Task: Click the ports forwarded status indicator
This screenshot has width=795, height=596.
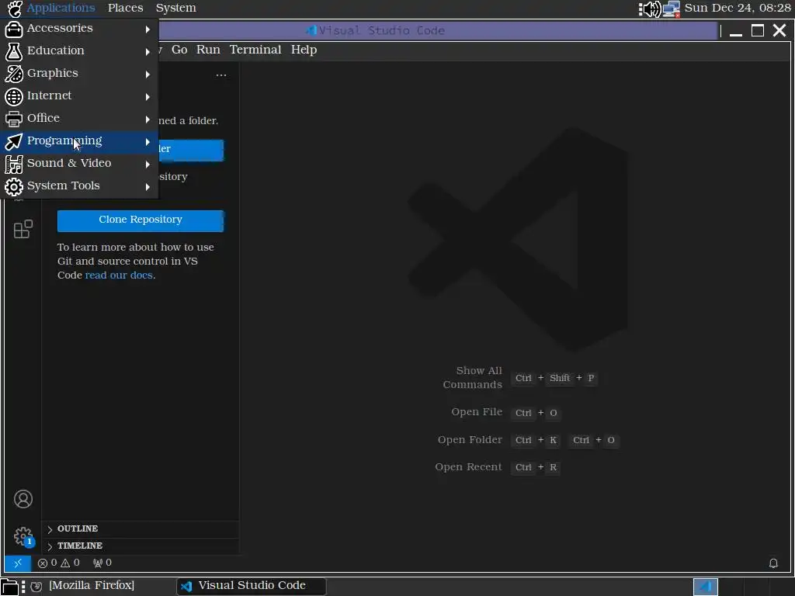Action: tap(102, 563)
